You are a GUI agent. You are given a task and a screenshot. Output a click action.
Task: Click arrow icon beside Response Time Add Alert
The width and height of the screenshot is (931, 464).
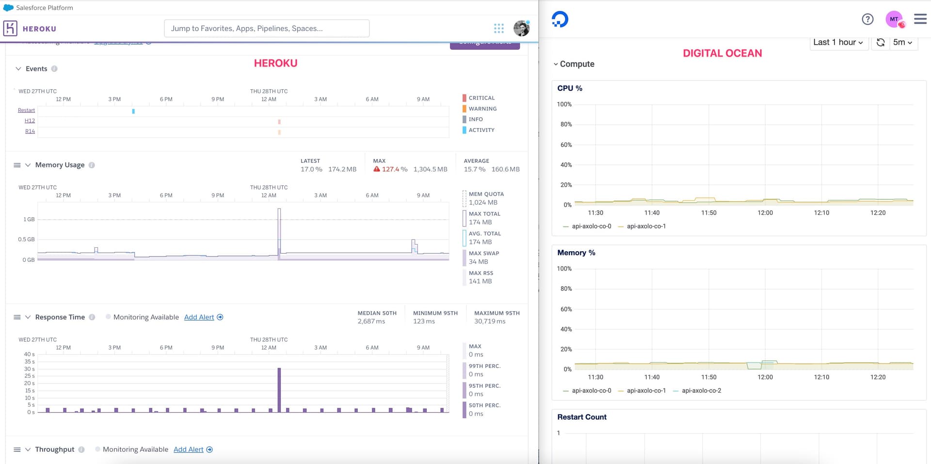(220, 317)
